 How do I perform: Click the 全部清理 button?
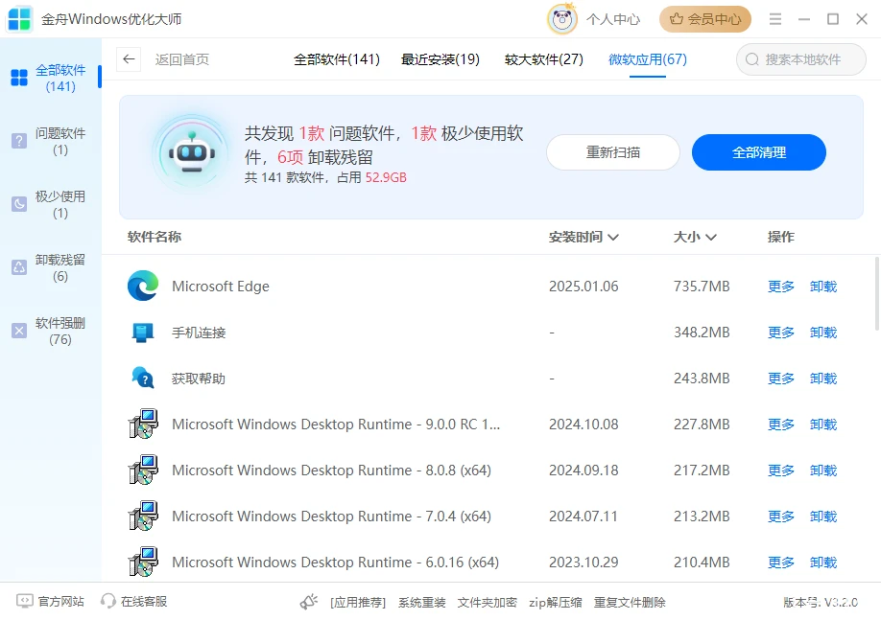(758, 152)
